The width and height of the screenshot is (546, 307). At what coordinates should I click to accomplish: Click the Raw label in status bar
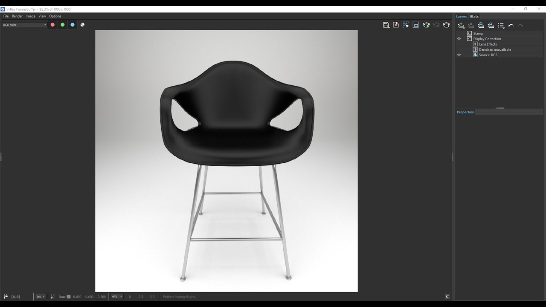point(62,297)
